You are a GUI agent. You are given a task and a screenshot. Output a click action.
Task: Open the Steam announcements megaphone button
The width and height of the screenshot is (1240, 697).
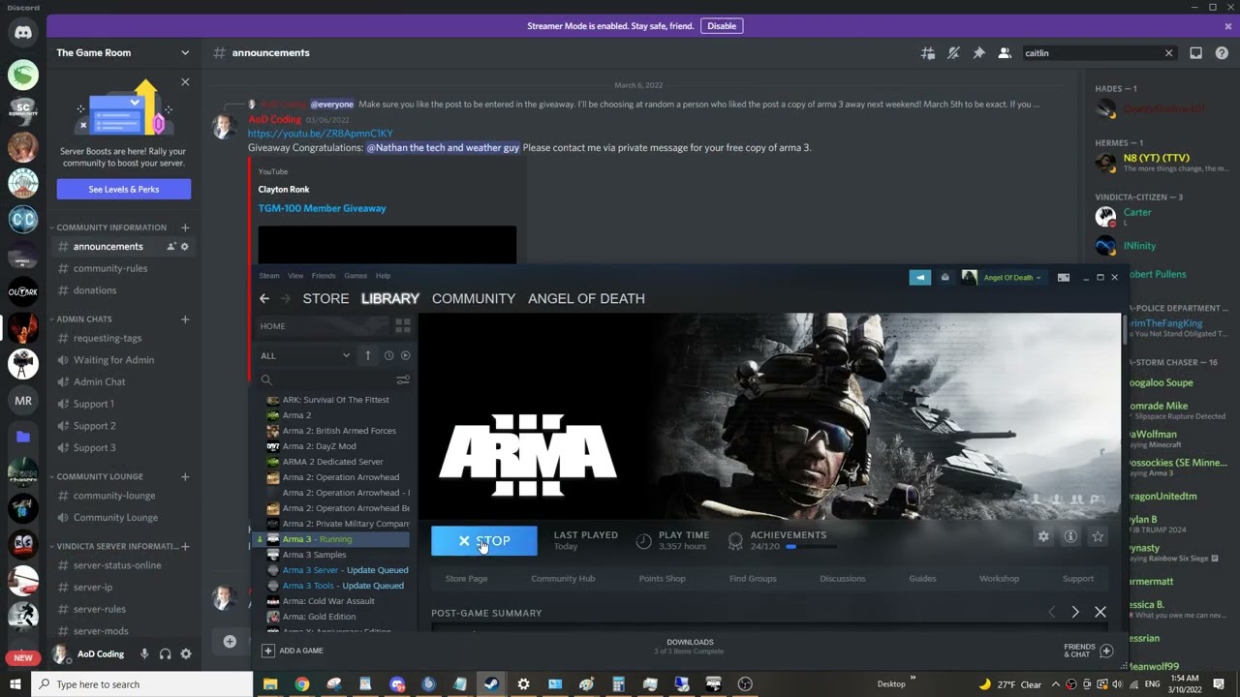pos(919,278)
